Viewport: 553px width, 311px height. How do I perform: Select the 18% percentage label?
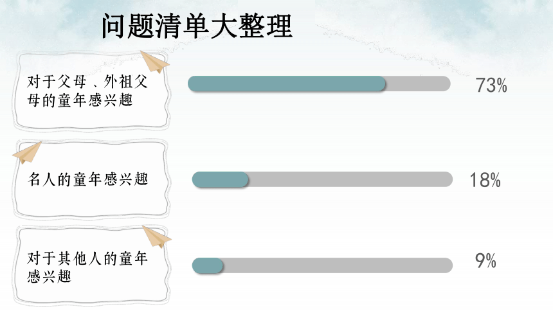(485, 180)
